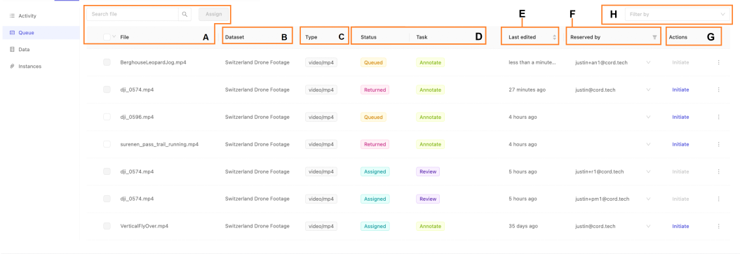740x254 pixels.
Task: Click Initiate for surenen_pass_trail_running.mp4
Action: [x=680, y=144]
